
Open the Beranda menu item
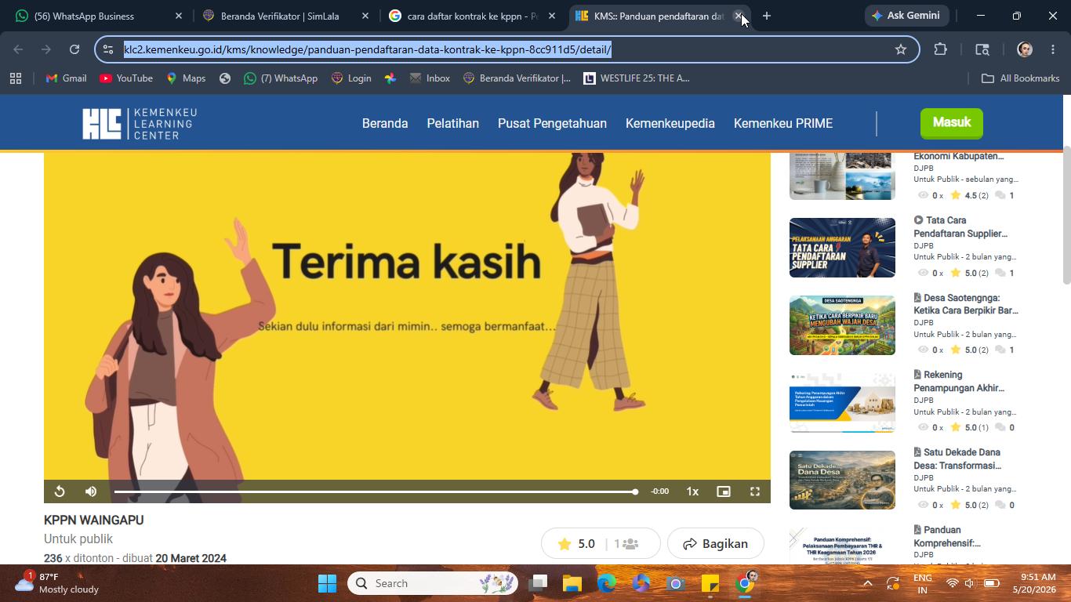pyautogui.click(x=385, y=123)
